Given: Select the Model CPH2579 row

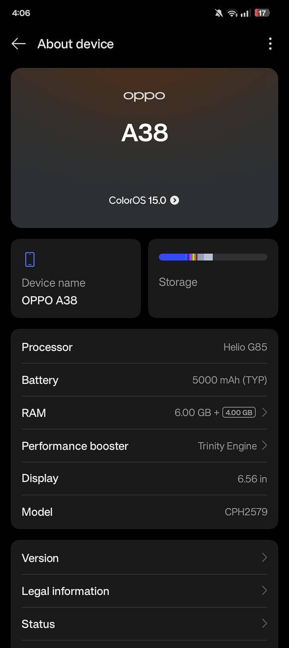Looking at the screenshot, I should coord(144,512).
